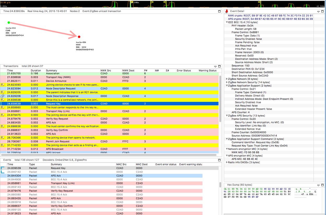Click the green tools-011 node

coord(9,23)
